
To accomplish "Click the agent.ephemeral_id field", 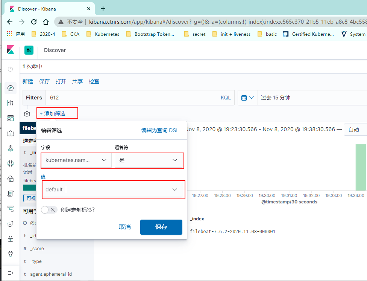I will [51, 274].
